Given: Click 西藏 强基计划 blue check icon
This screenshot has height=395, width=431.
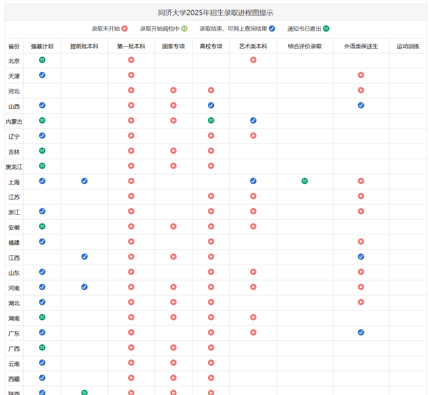Looking at the screenshot, I should tap(42, 378).
